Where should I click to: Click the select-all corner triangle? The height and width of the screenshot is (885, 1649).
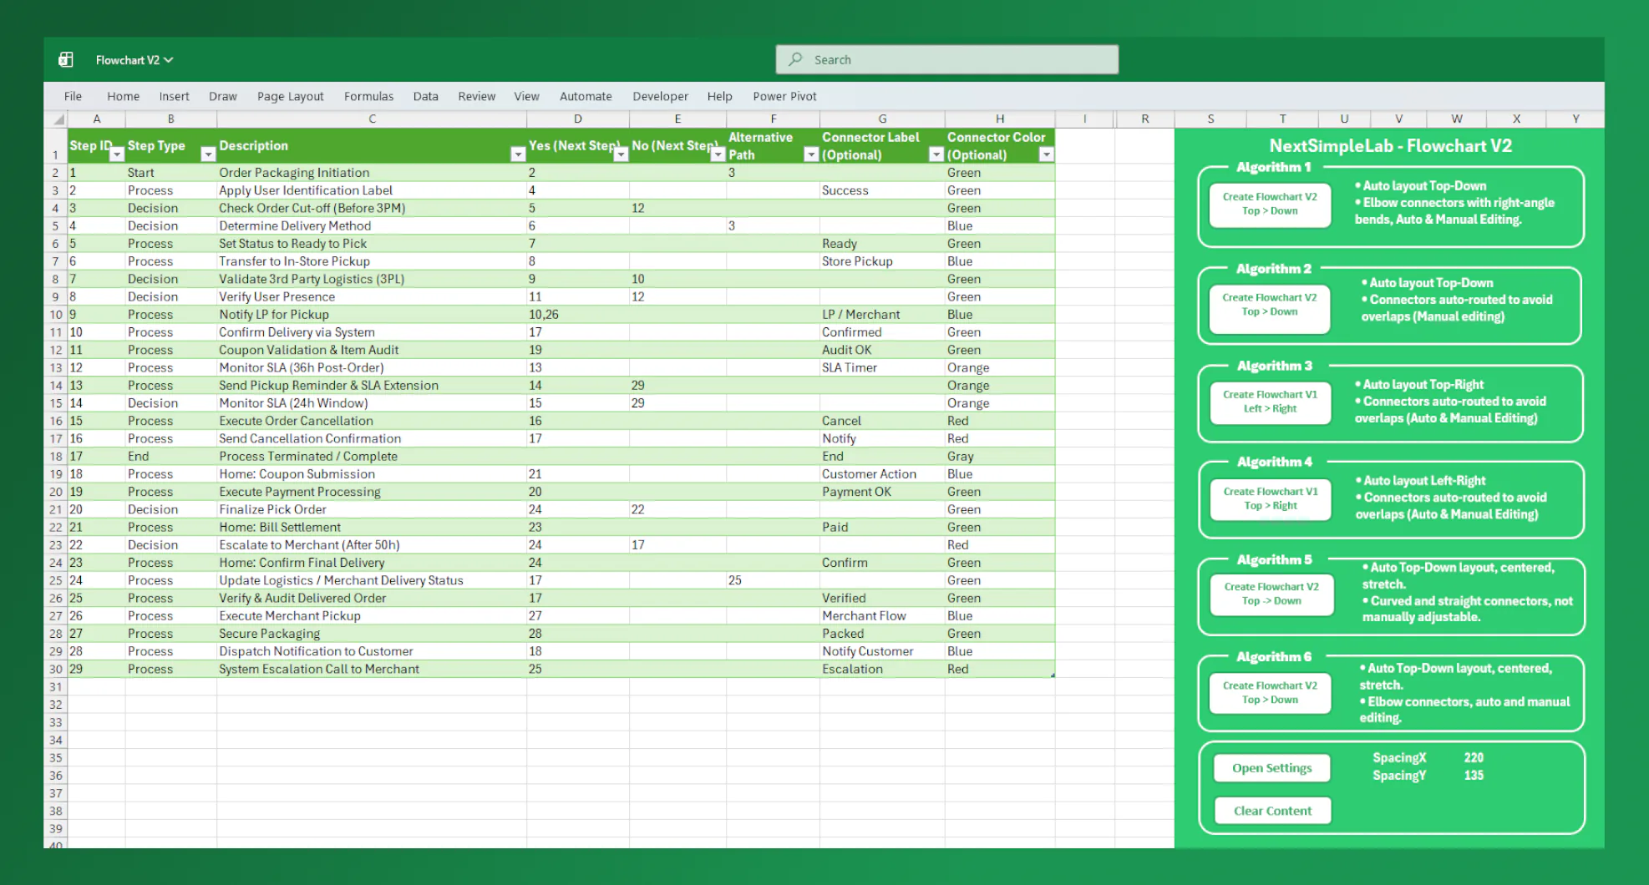point(58,119)
